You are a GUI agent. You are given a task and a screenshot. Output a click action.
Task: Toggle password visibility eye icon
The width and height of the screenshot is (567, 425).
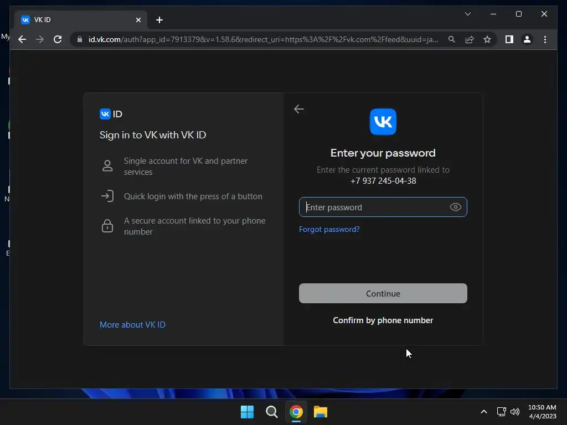(x=455, y=207)
